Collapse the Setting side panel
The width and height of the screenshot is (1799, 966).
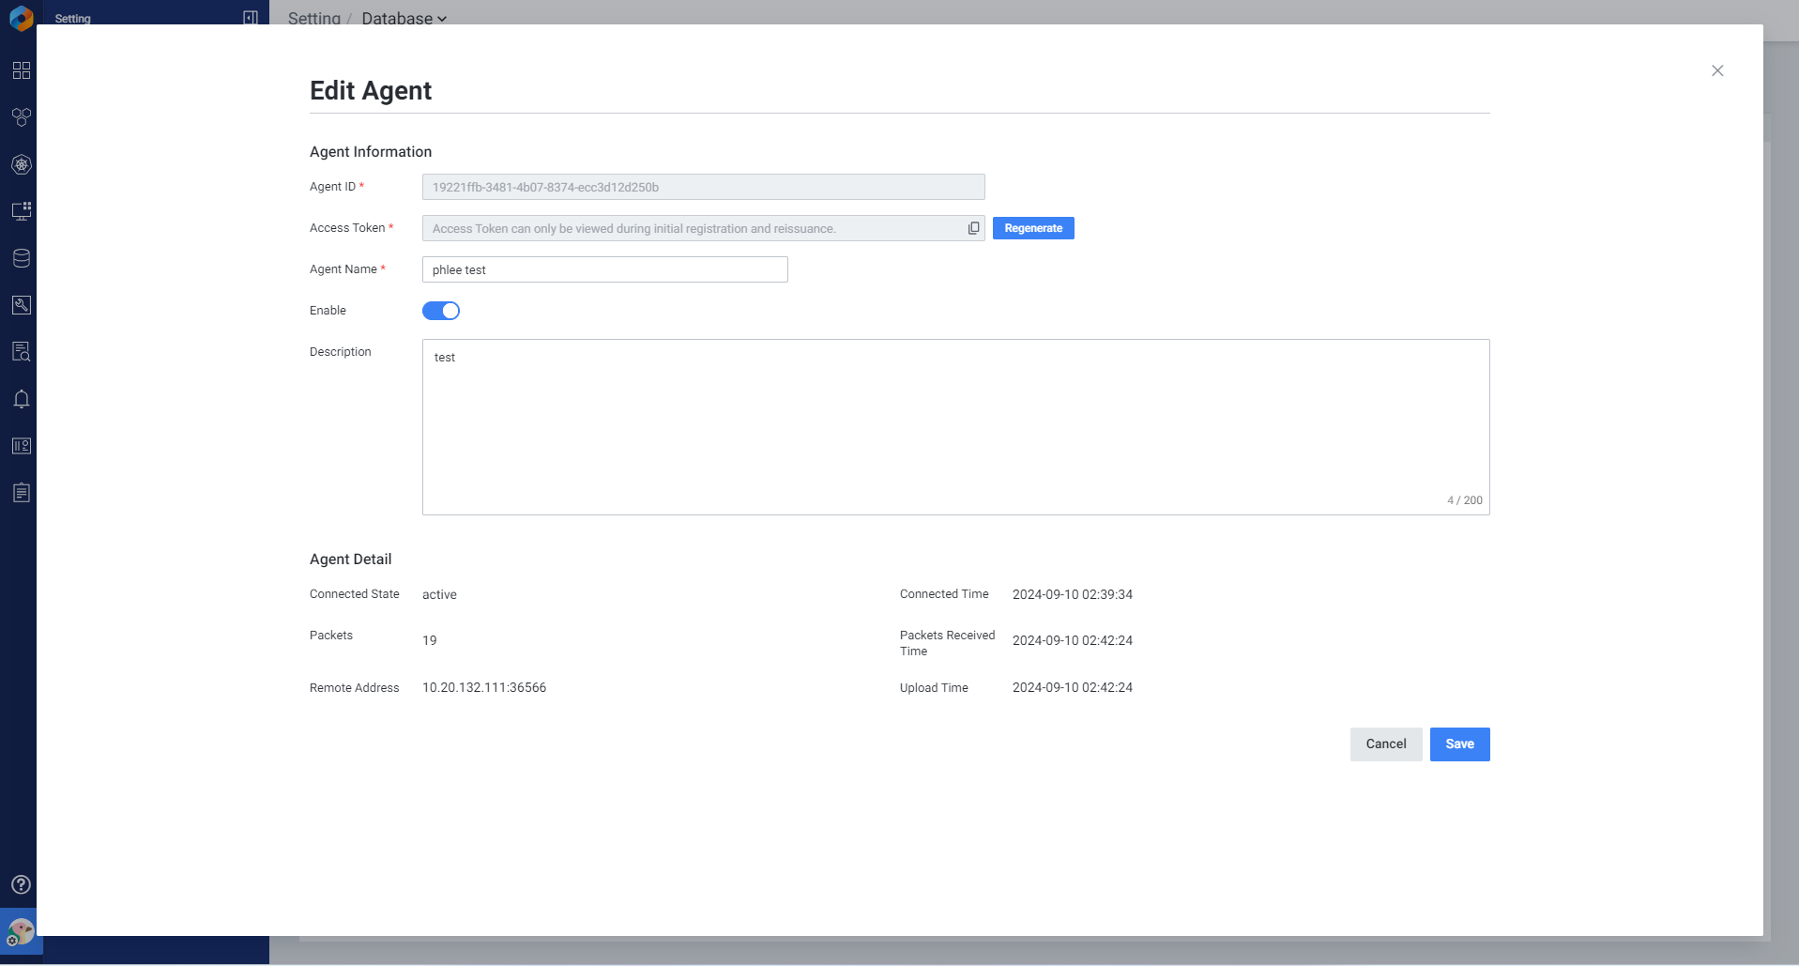[251, 17]
